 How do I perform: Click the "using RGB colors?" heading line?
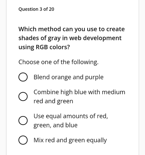click(x=44, y=47)
